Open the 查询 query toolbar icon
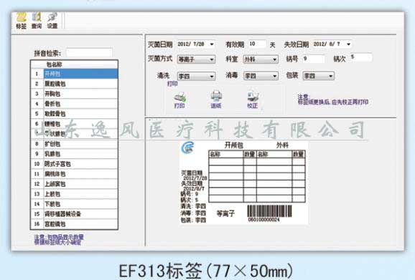Image resolution: width=415 pixels, height=280 pixels. pyautogui.click(x=37, y=21)
